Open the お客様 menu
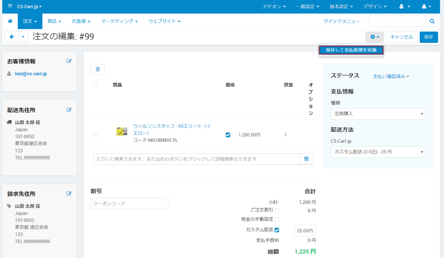The height and width of the screenshot is (258, 444). pyautogui.click(x=81, y=21)
